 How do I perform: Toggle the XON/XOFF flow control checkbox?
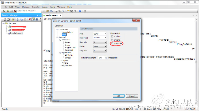112,44
